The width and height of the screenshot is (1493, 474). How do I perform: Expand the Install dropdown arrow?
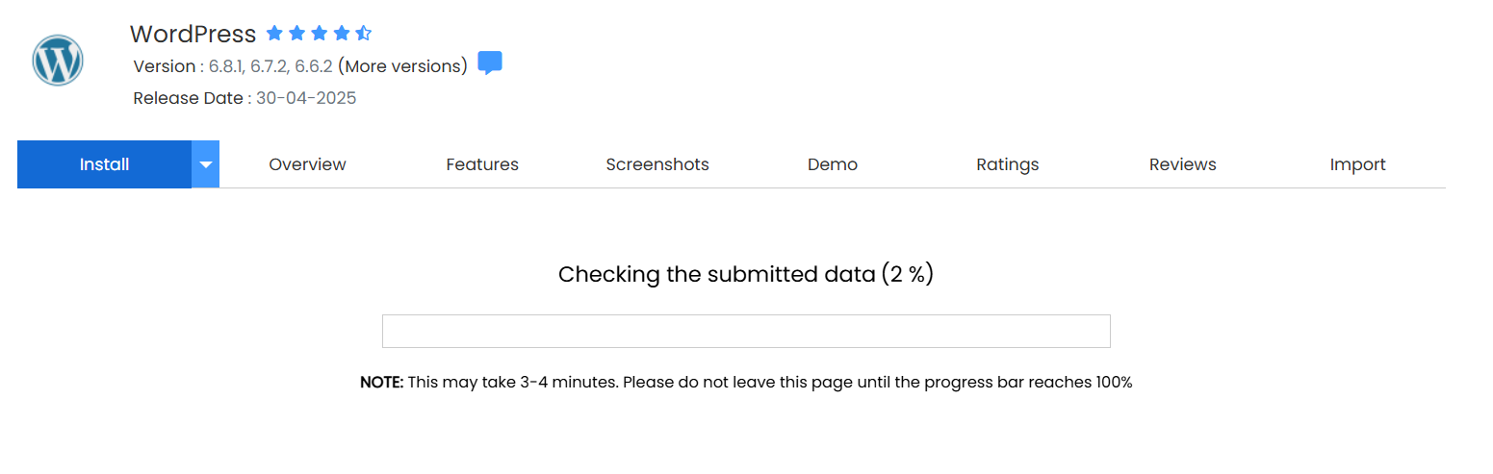click(205, 164)
